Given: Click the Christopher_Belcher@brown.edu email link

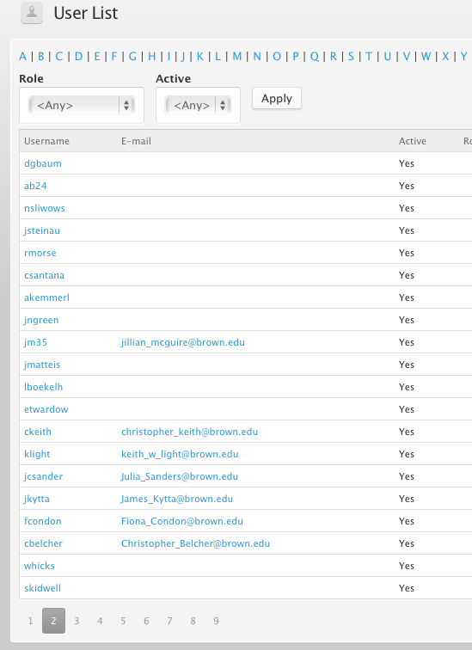Looking at the screenshot, I should [195, 543].
